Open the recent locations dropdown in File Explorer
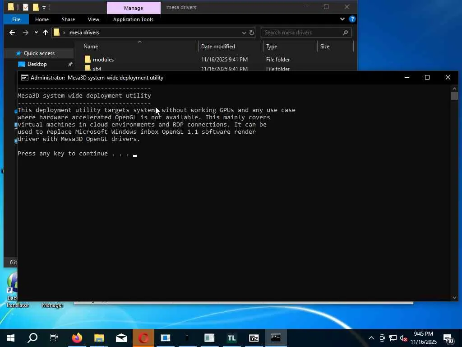 36,33
